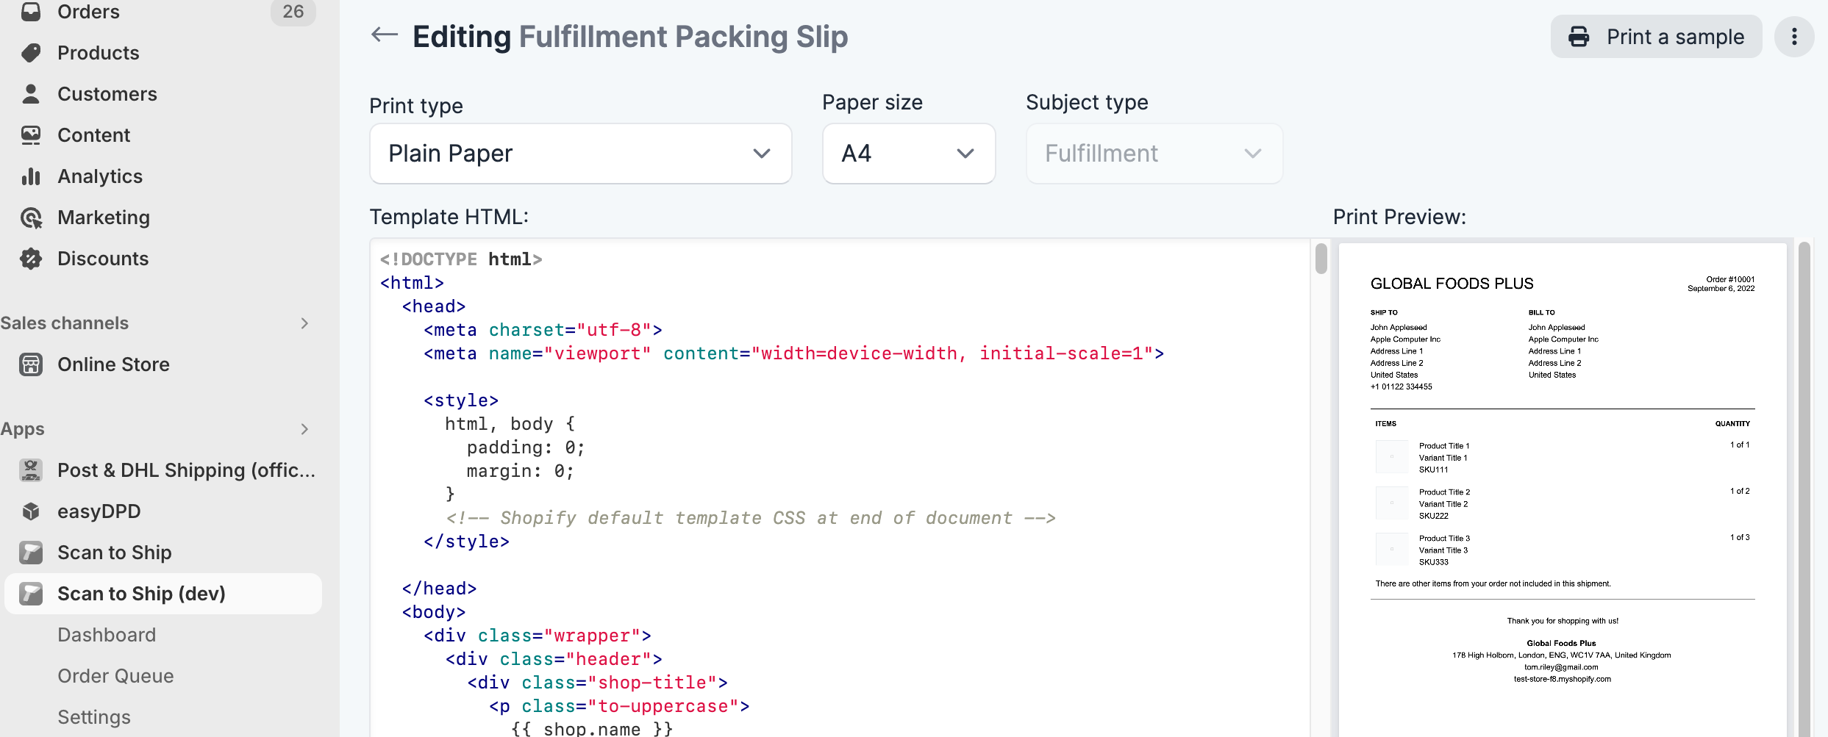Image resolution: width=1828 pixels, height=737 pixels.
Task: Open Order Queue in the sidebar
Action: pos(115,676)
